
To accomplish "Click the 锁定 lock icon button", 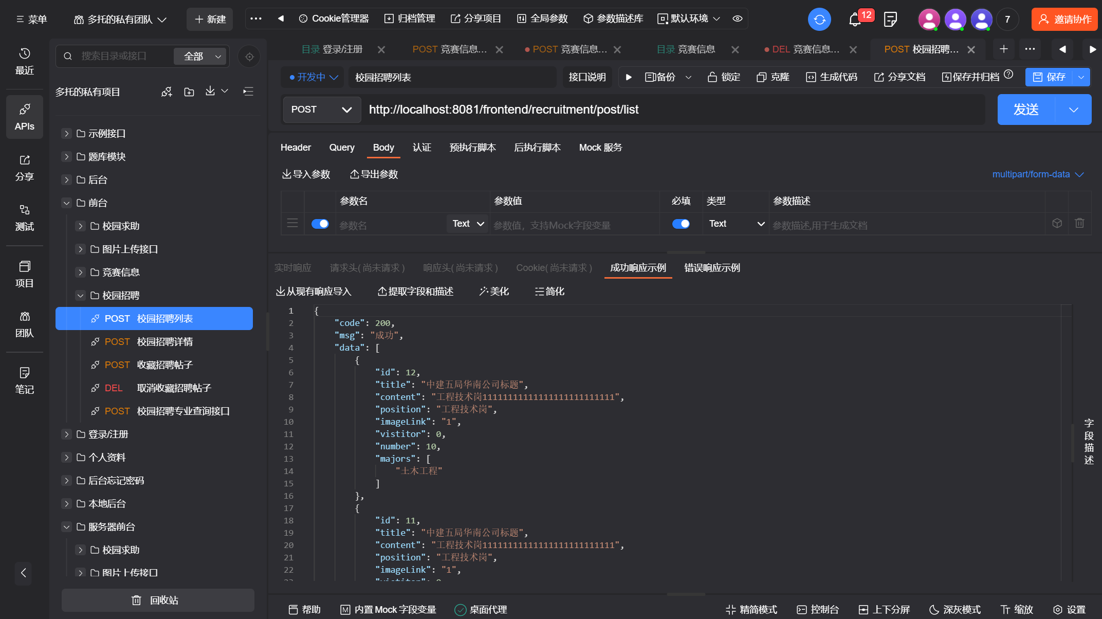I will (724, 77).
